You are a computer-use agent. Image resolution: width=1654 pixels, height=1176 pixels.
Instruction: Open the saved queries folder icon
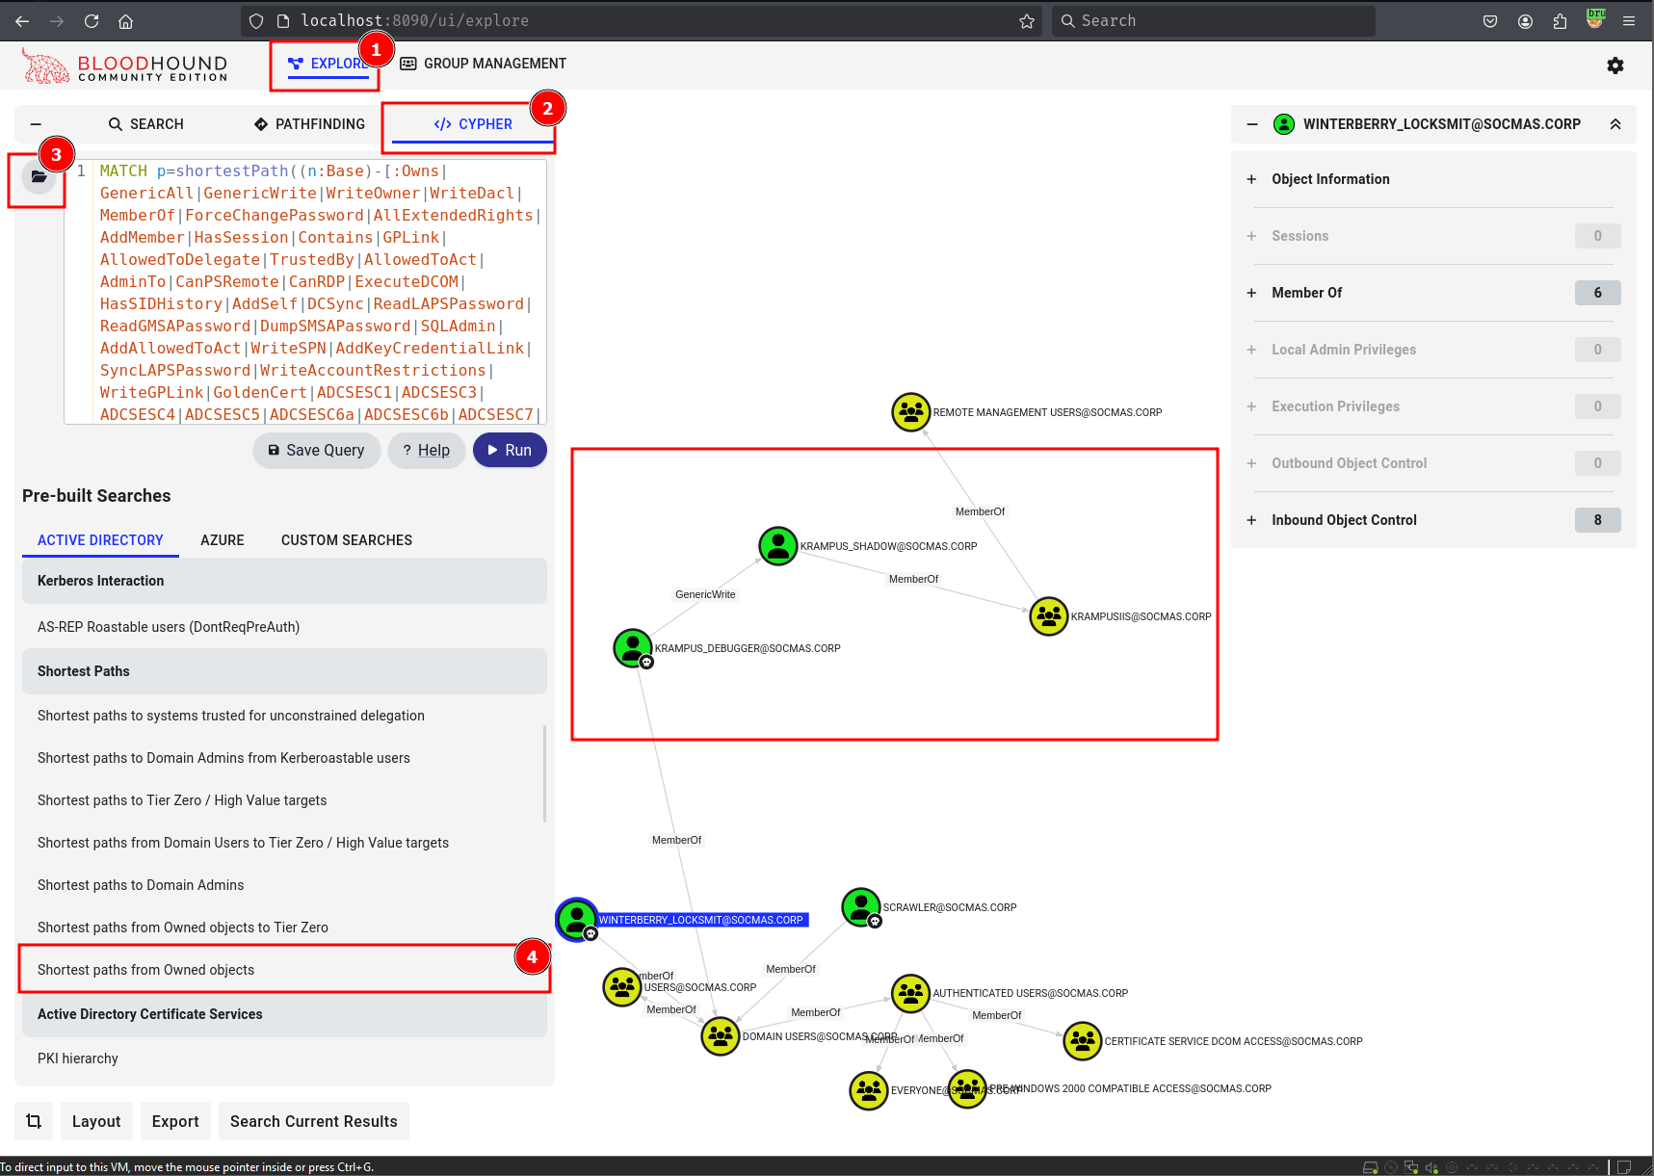tap(39, 177)
